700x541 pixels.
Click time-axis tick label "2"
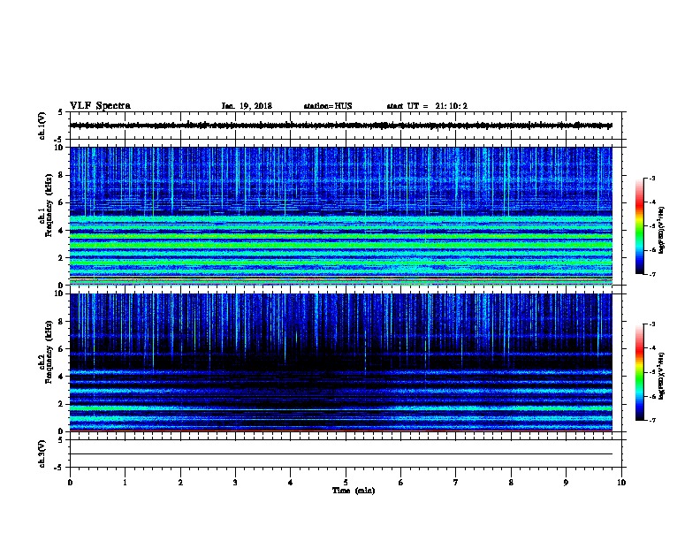[180, 483]
